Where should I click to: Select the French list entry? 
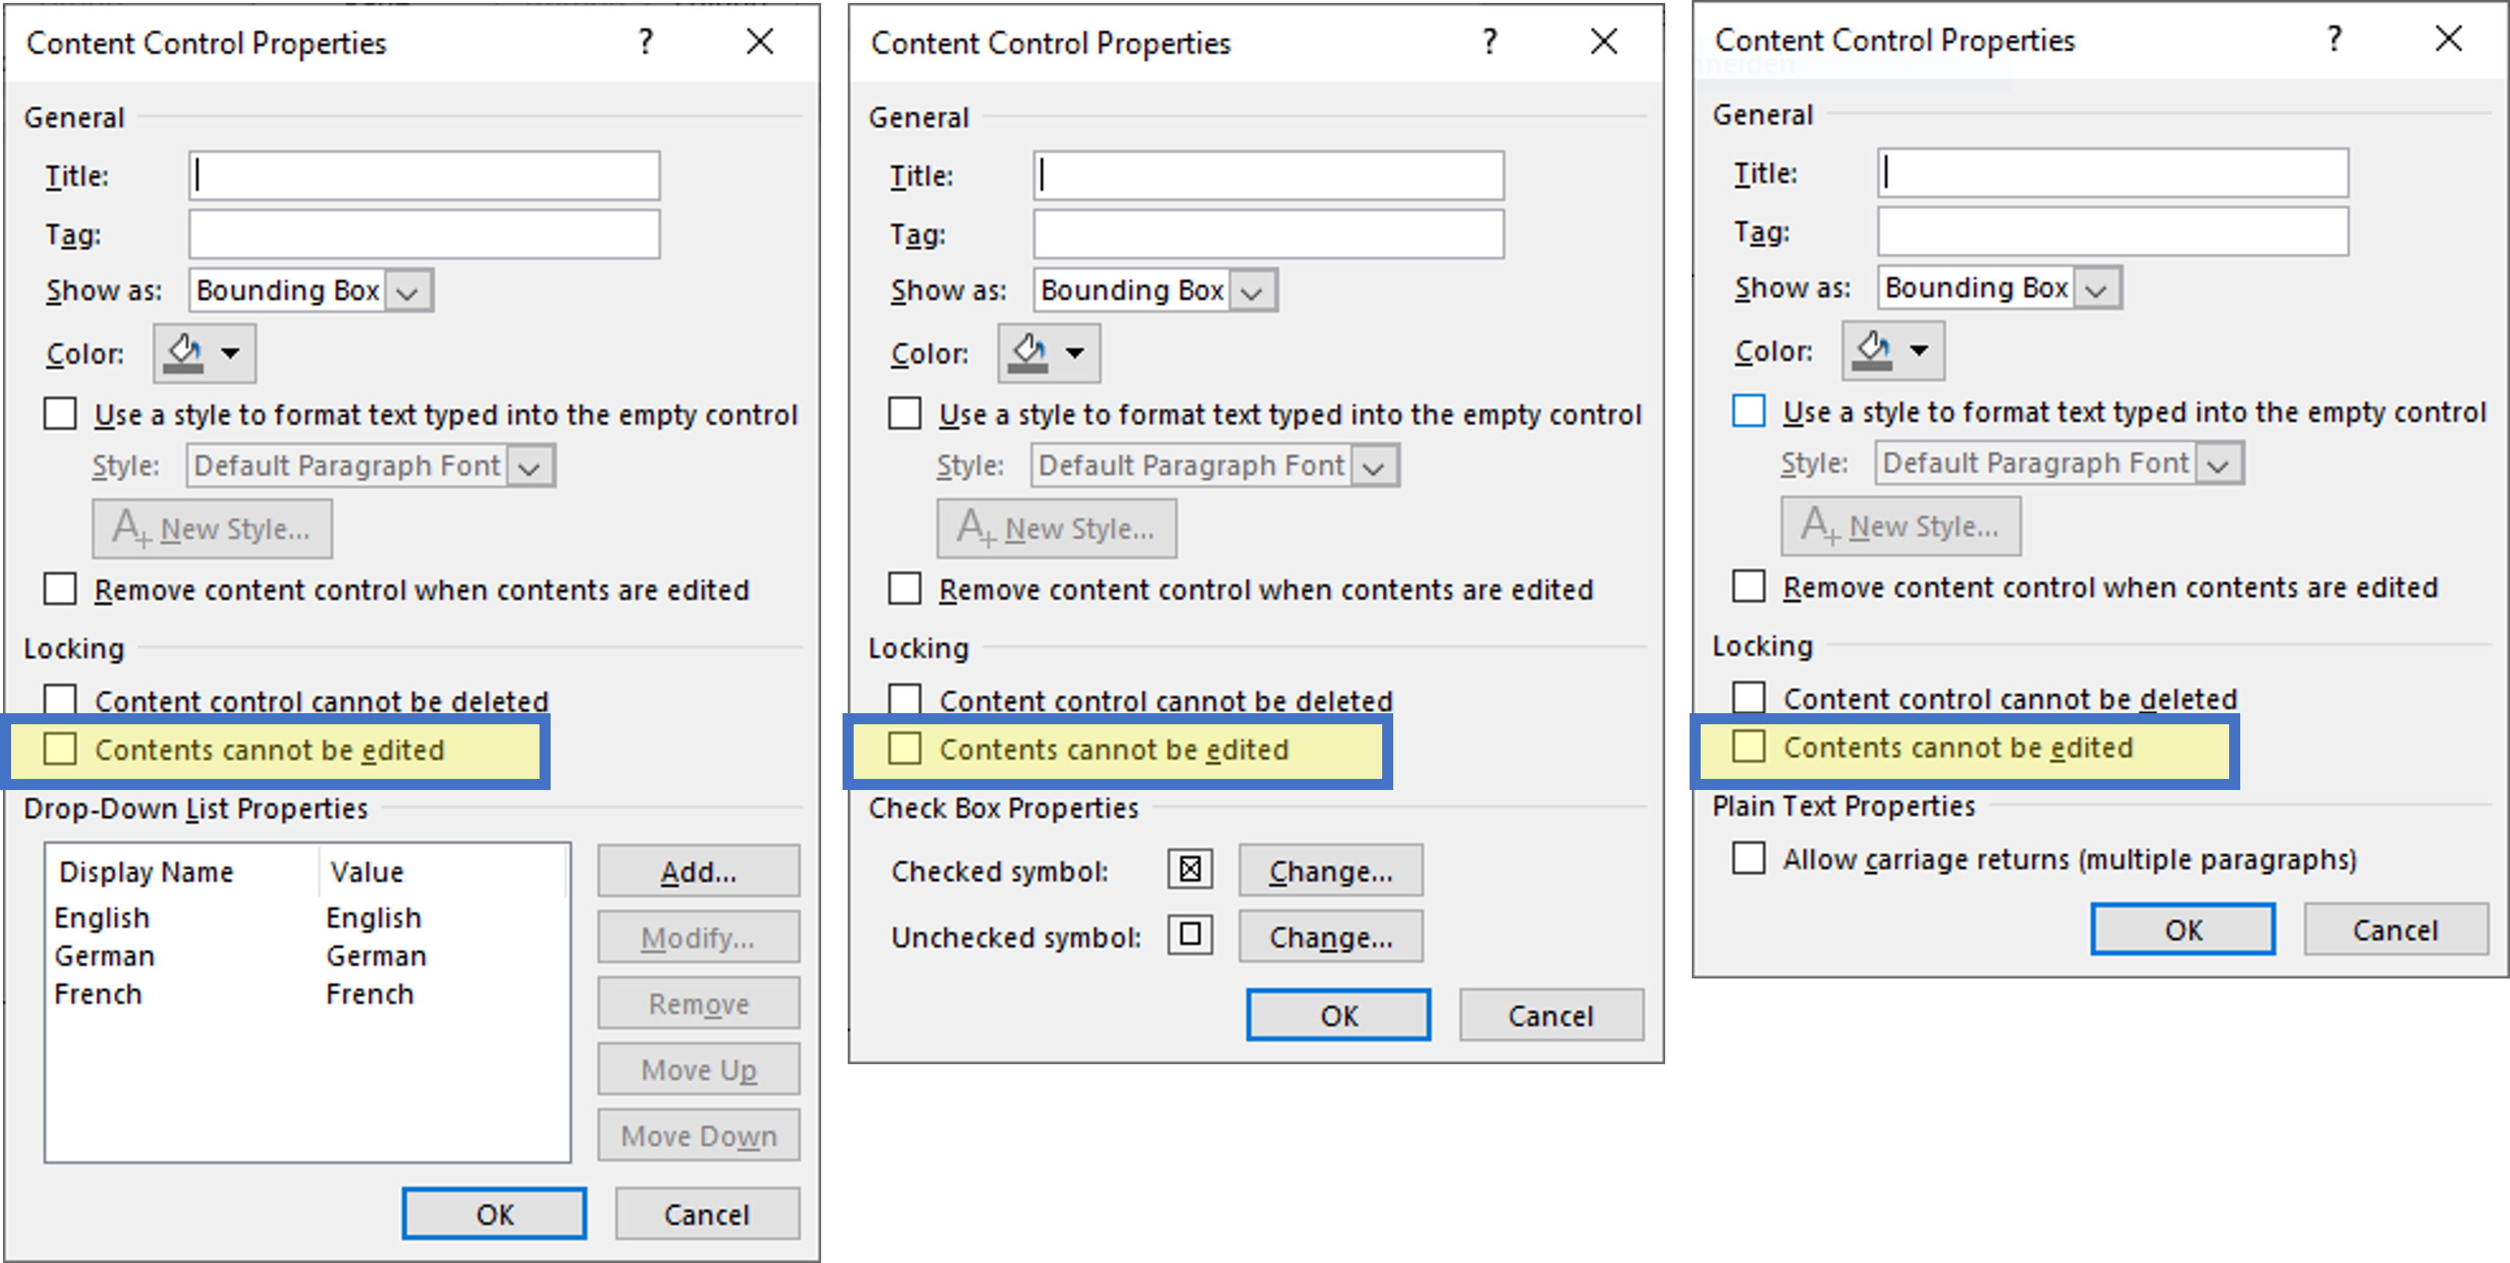pos(306,993)
